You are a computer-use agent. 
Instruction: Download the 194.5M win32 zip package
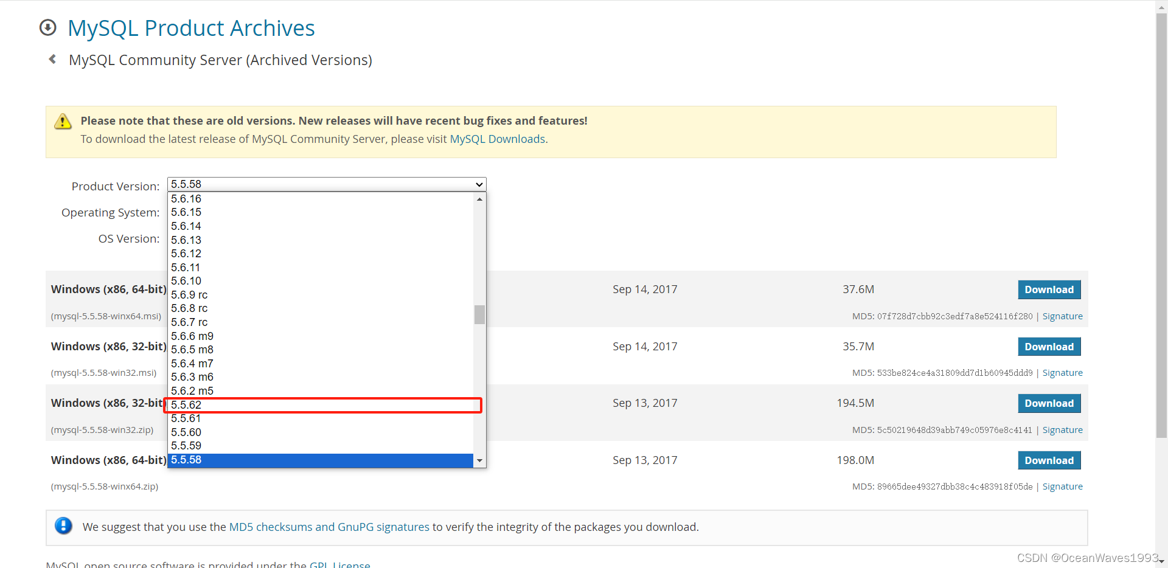pyautogui.click(x=1049, y=403)
